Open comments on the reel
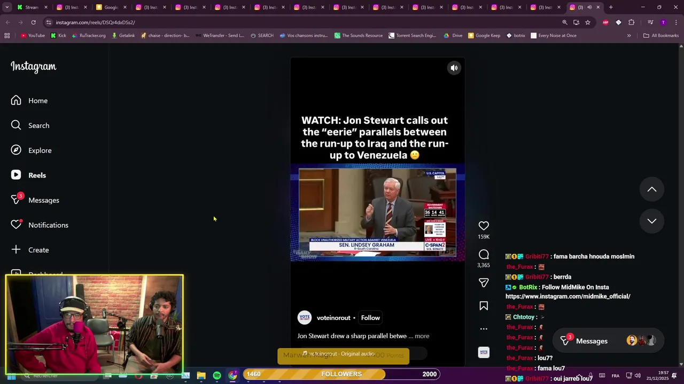The height and width of the screenshot is (384, 684). 484,254
